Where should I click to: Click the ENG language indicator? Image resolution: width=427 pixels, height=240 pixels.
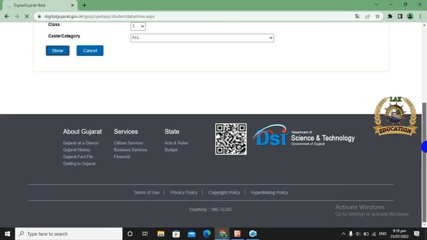coord(382,234)
